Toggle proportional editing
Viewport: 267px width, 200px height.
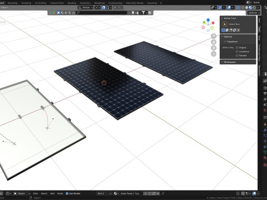tap(115, 7)
